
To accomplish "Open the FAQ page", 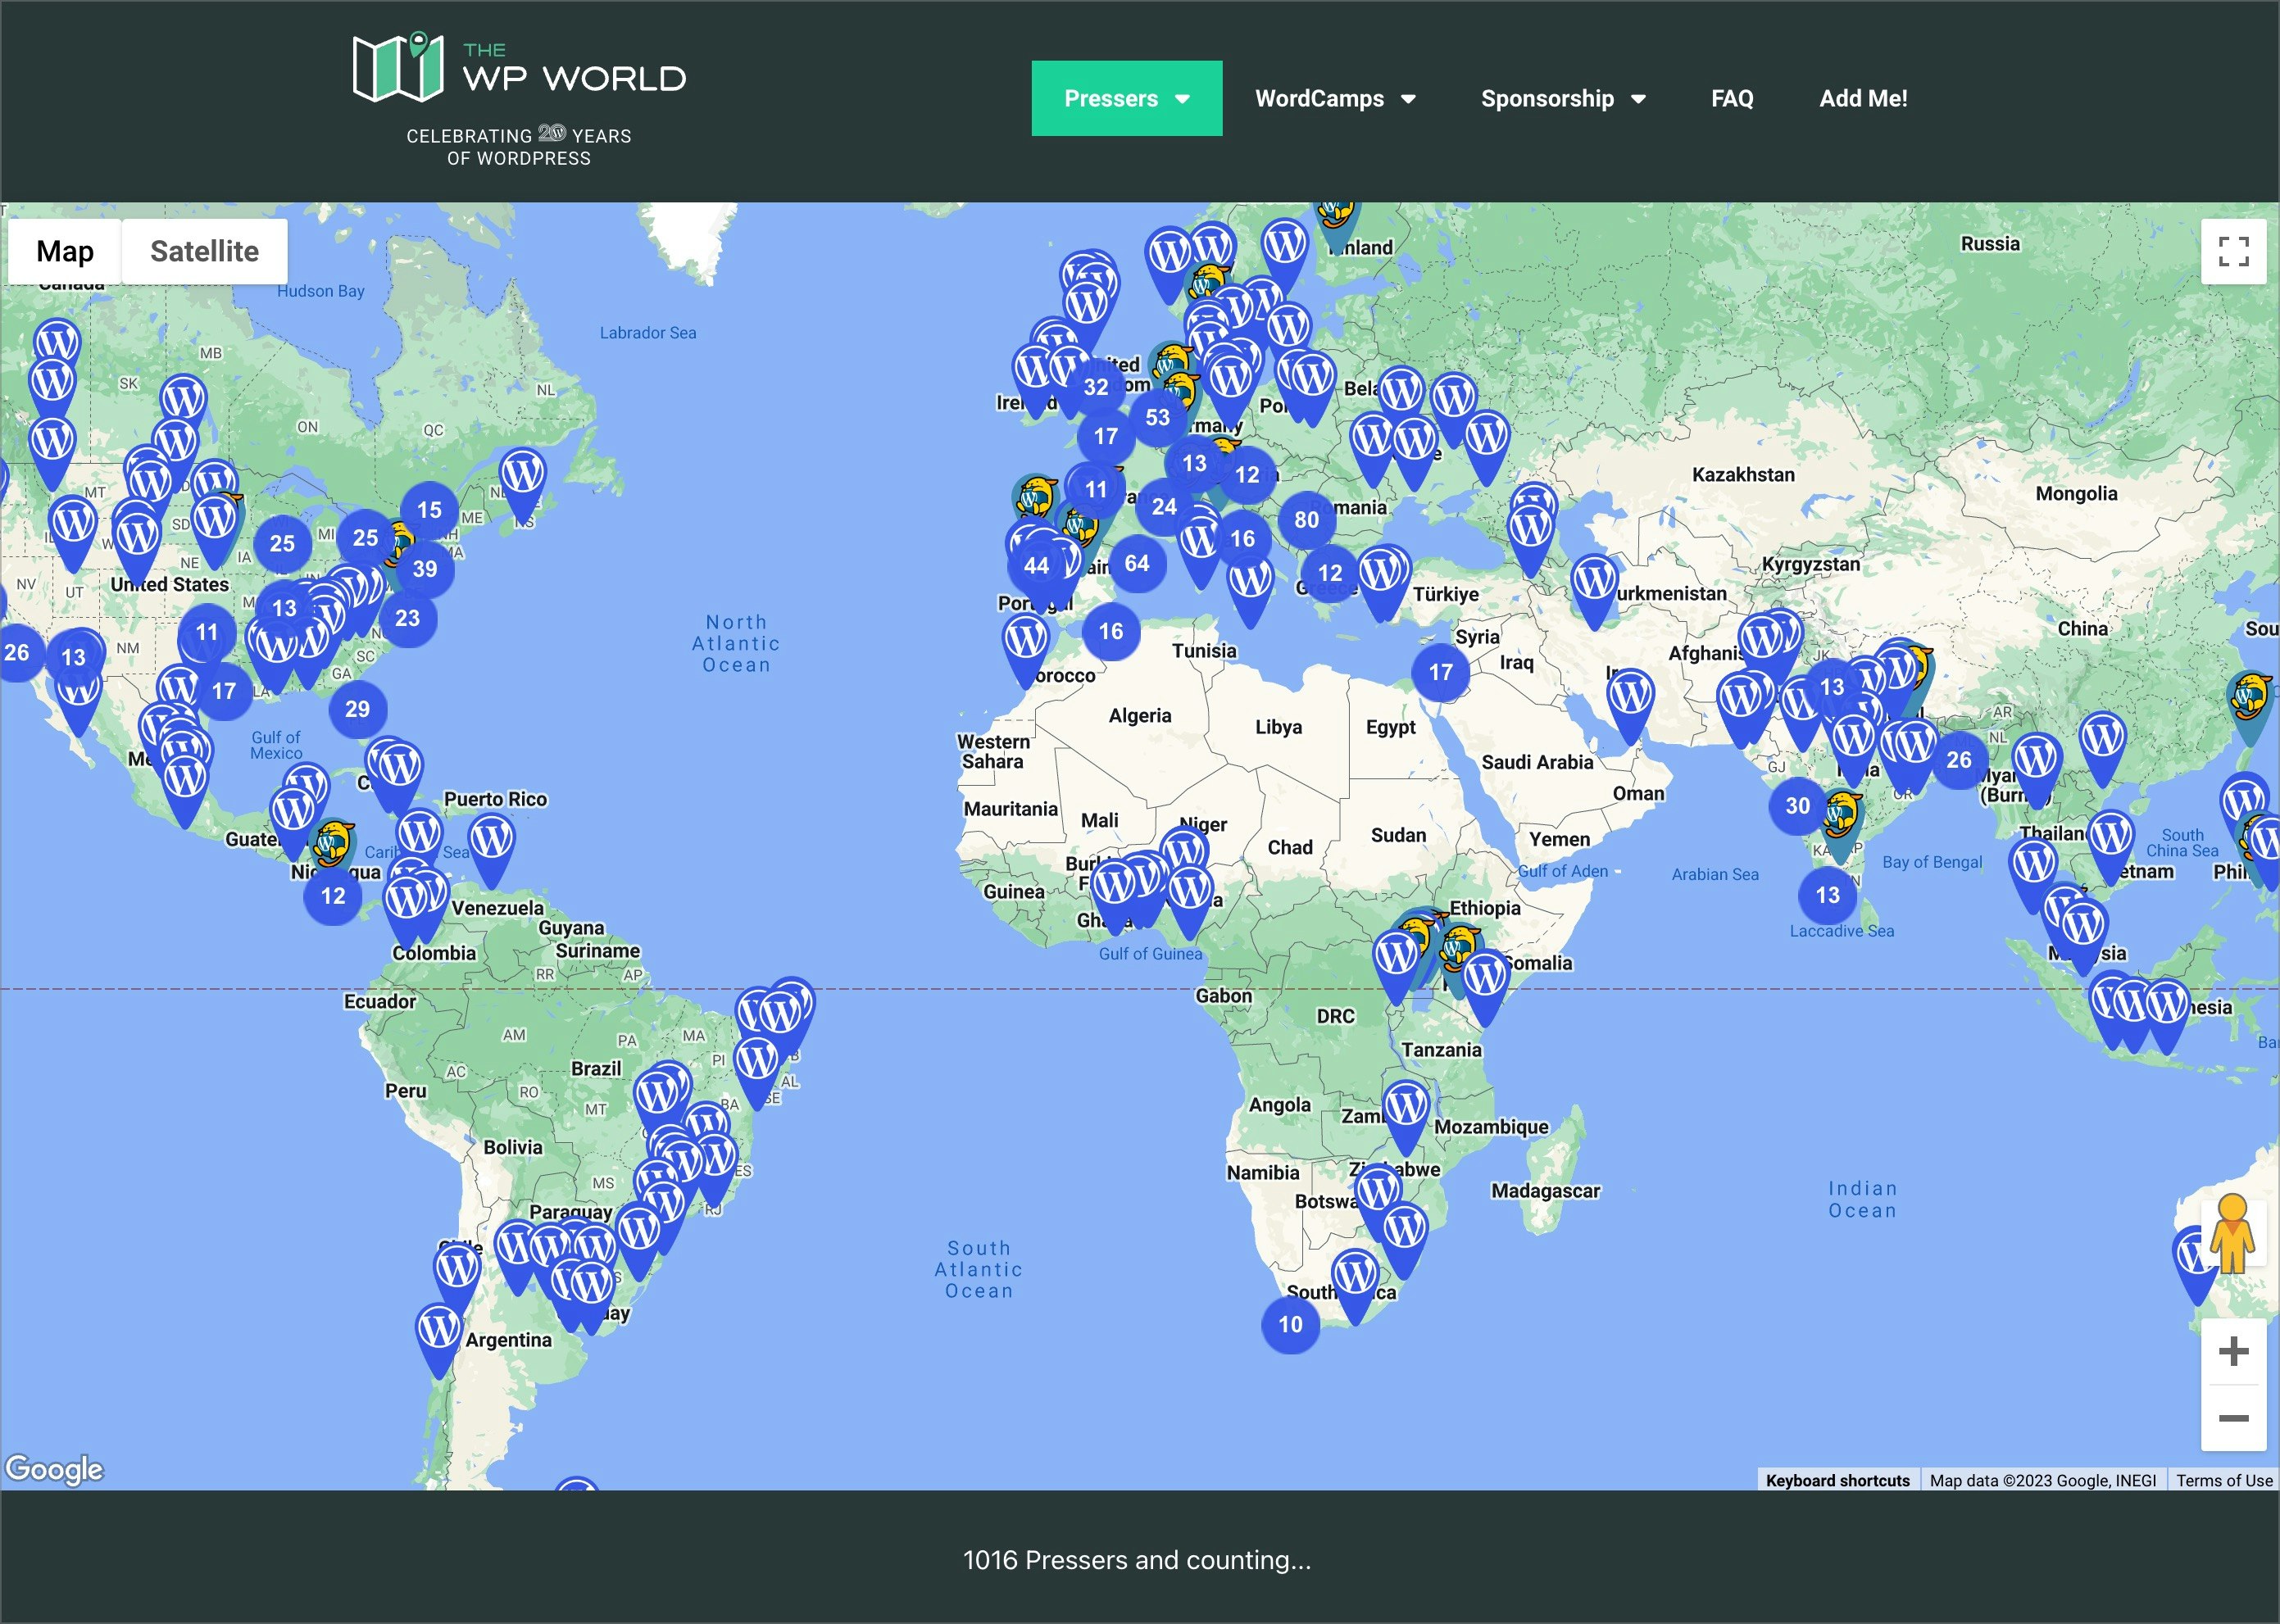I will [1732, 98].
